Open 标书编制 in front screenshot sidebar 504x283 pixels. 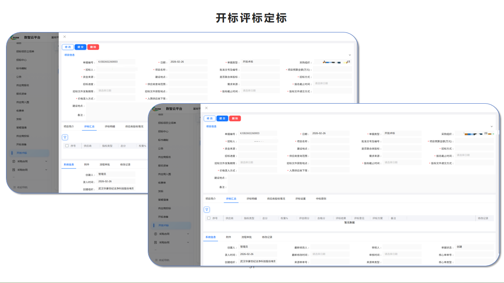tap(163, 140)
